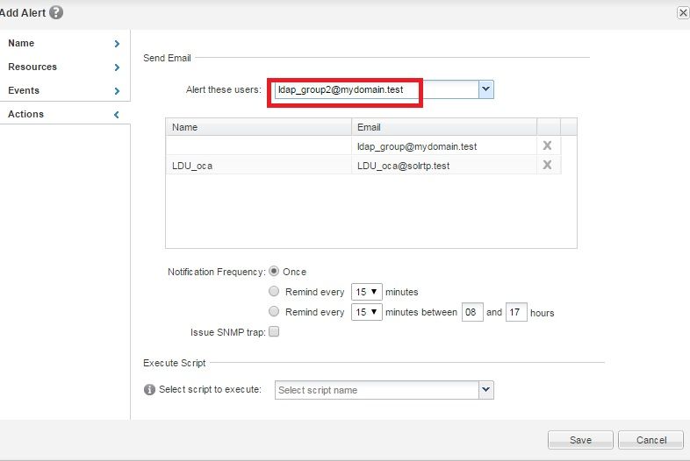The width and height of the screenshot is (690, 461).
Task: Open the Select script name dropdown
Action: click(485, 390)
